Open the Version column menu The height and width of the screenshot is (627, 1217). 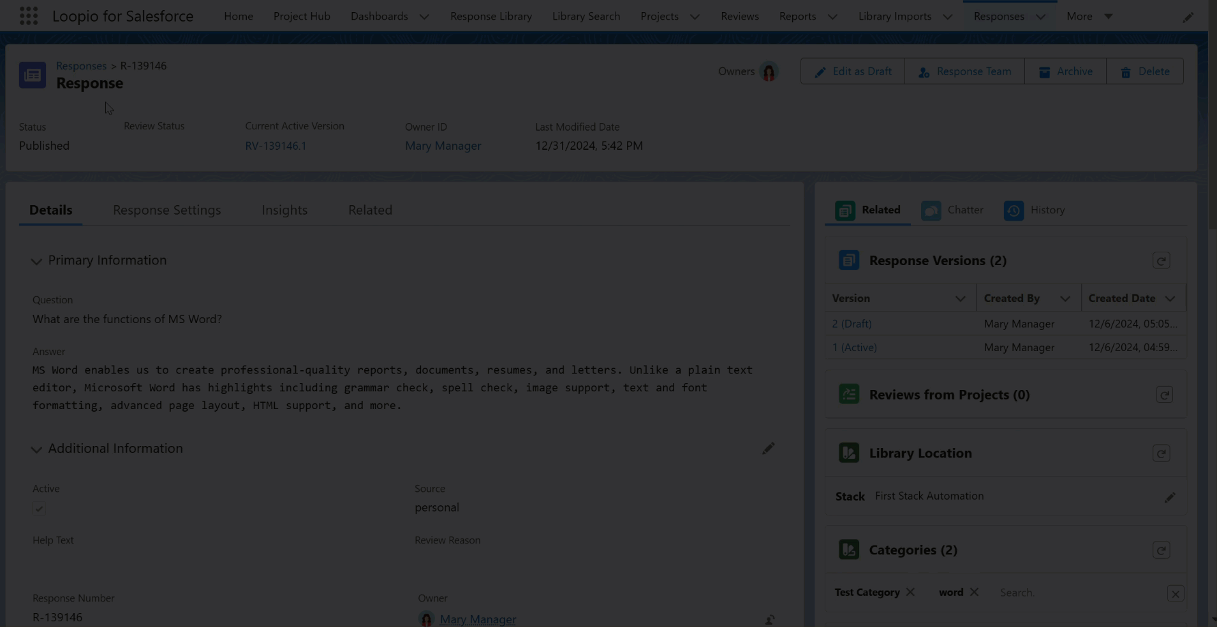960,298
